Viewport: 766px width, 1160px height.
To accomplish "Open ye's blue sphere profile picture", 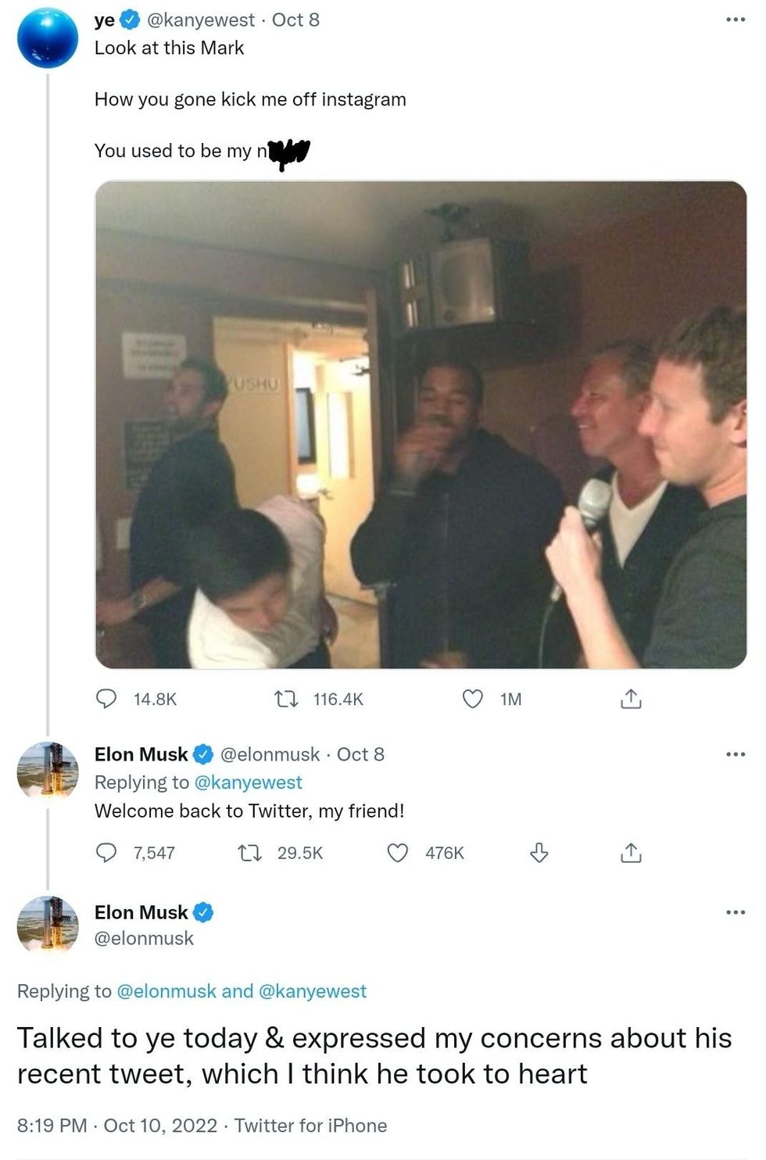I will [x=48, y=38].
